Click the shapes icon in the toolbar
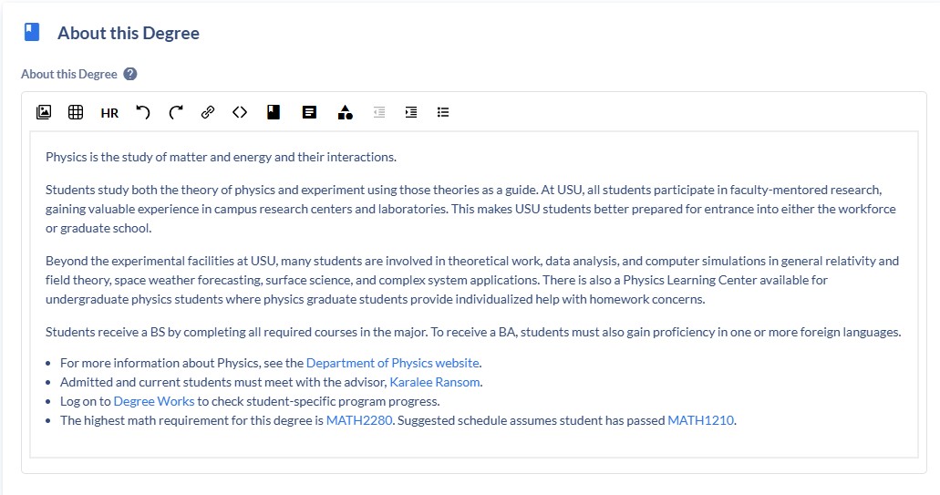Viewport: 940px width, 495px height. [345, 112]
